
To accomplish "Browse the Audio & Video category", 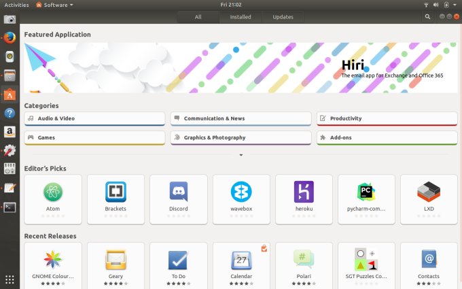I will [x=94, y=118].
